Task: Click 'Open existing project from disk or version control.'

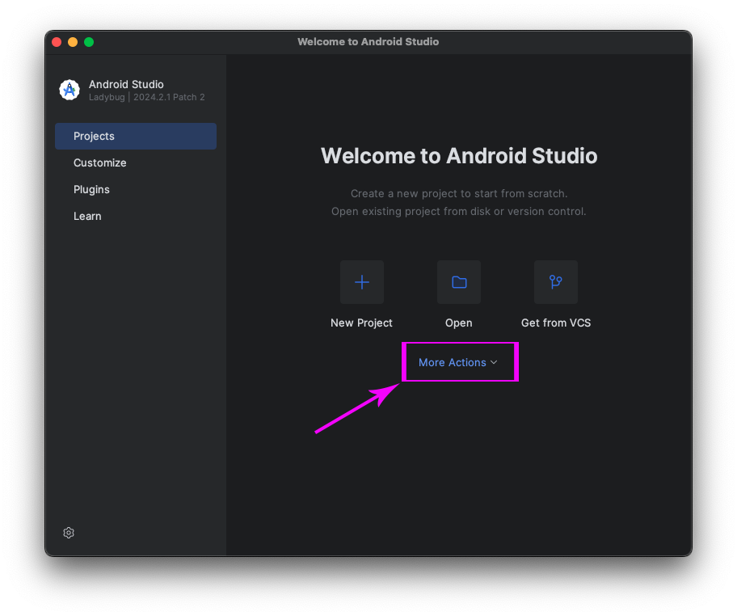Action: [x=459, y=212]
